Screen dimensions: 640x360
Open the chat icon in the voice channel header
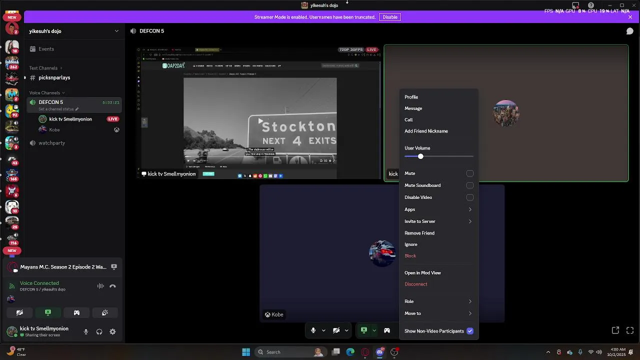point(630,31)
